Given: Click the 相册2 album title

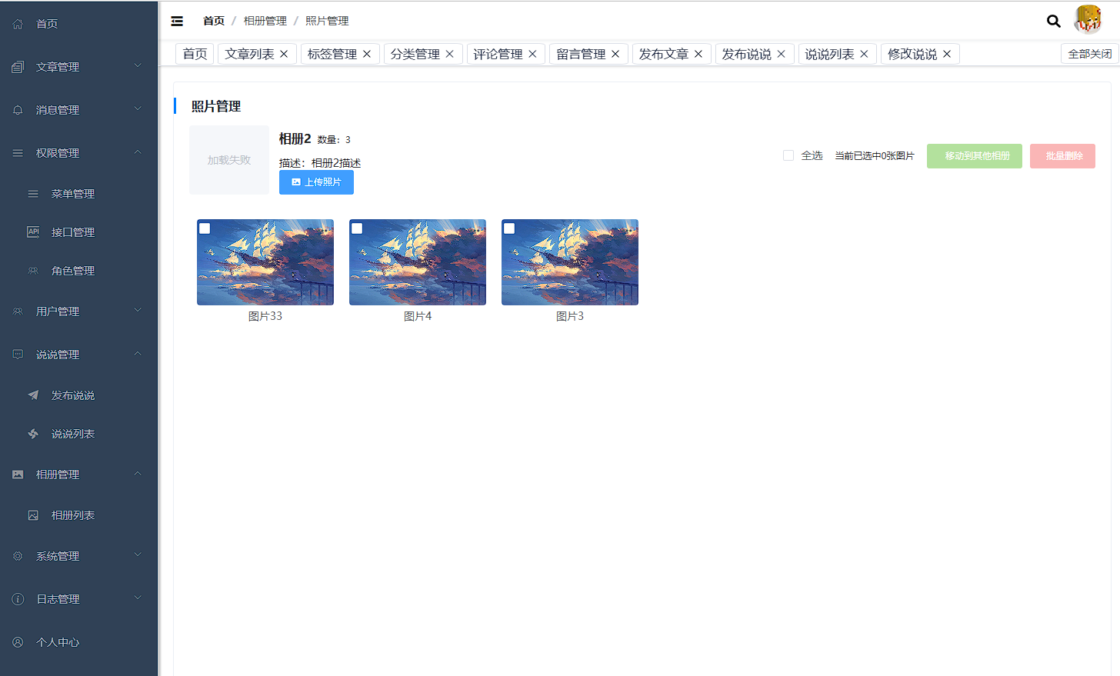Looking at the screenshot, I should [295, 138].
